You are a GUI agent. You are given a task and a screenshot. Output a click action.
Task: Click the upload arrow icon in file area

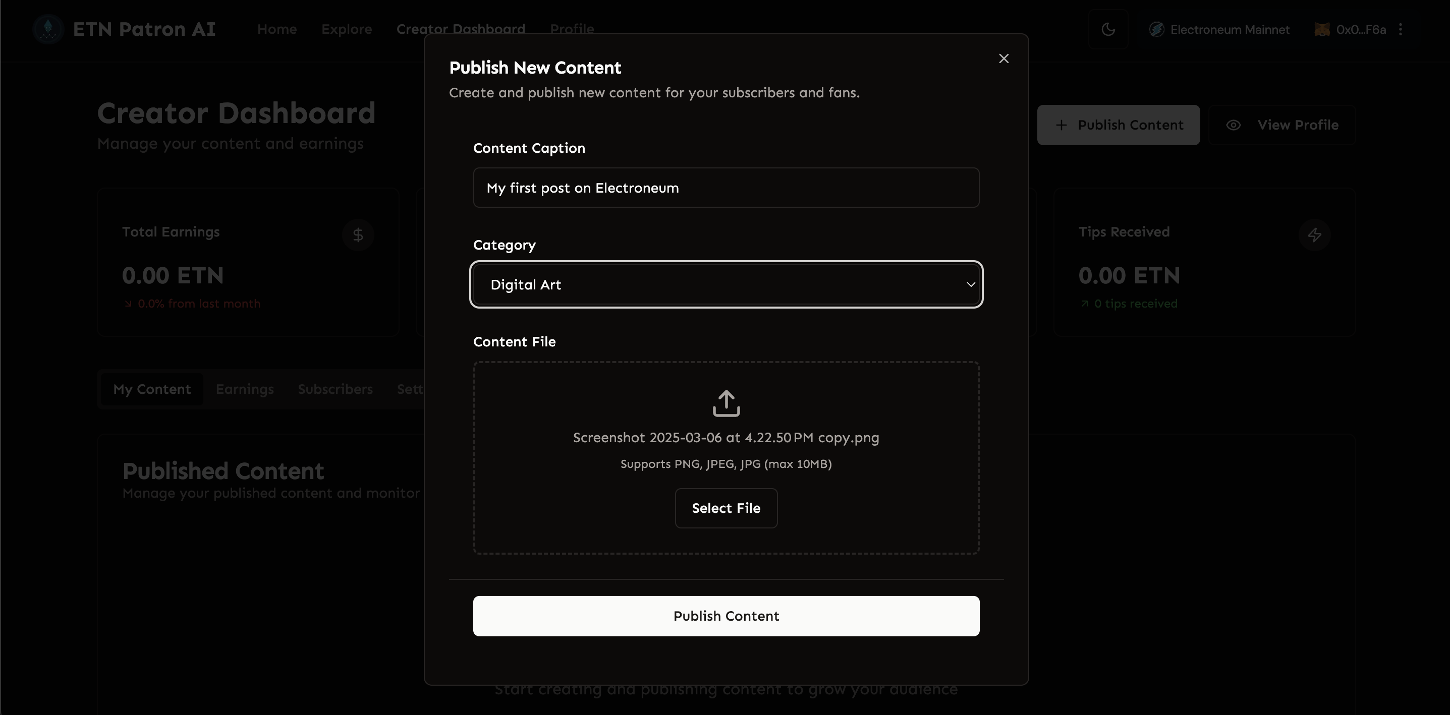click(726, 403)
